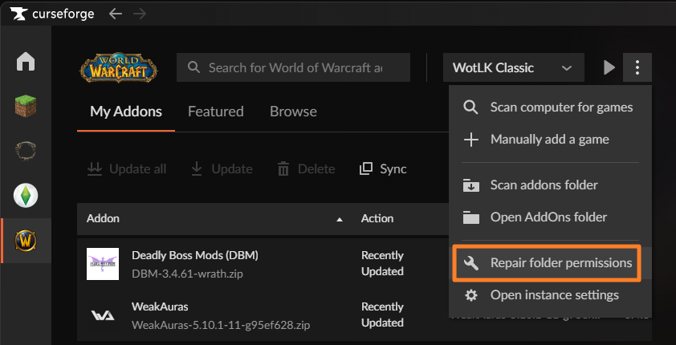Click the Action column header
Image resolution: width=676 pixels, height=345 pixels.
(x=377, y=218)
